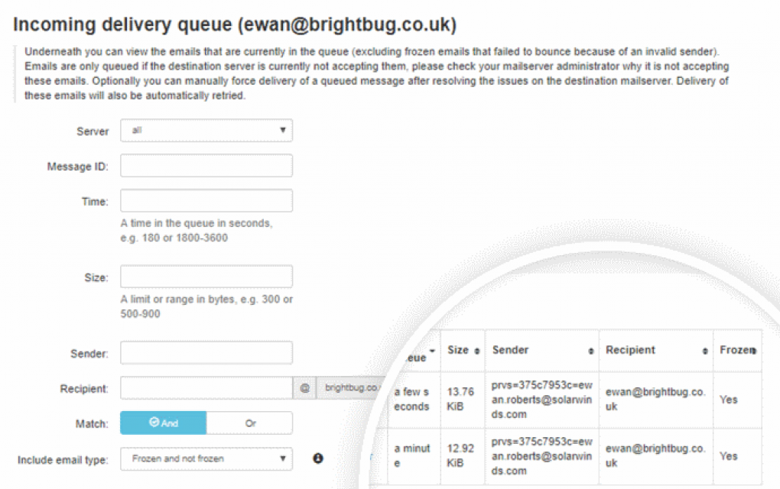Screen dimensions: 780x489
Task: Sort by Size column arrows
Action: (477, 351)
